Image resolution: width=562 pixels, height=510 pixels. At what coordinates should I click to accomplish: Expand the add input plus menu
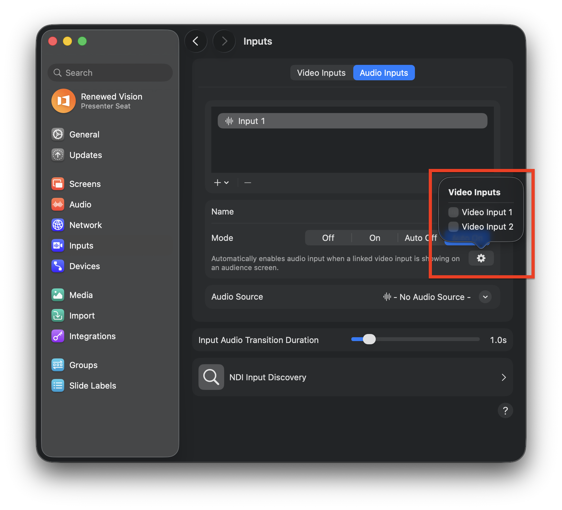click(221, 182)
